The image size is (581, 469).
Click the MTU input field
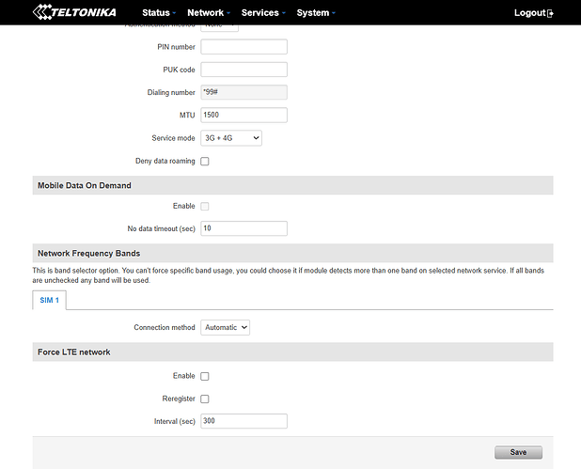point(243,115)
